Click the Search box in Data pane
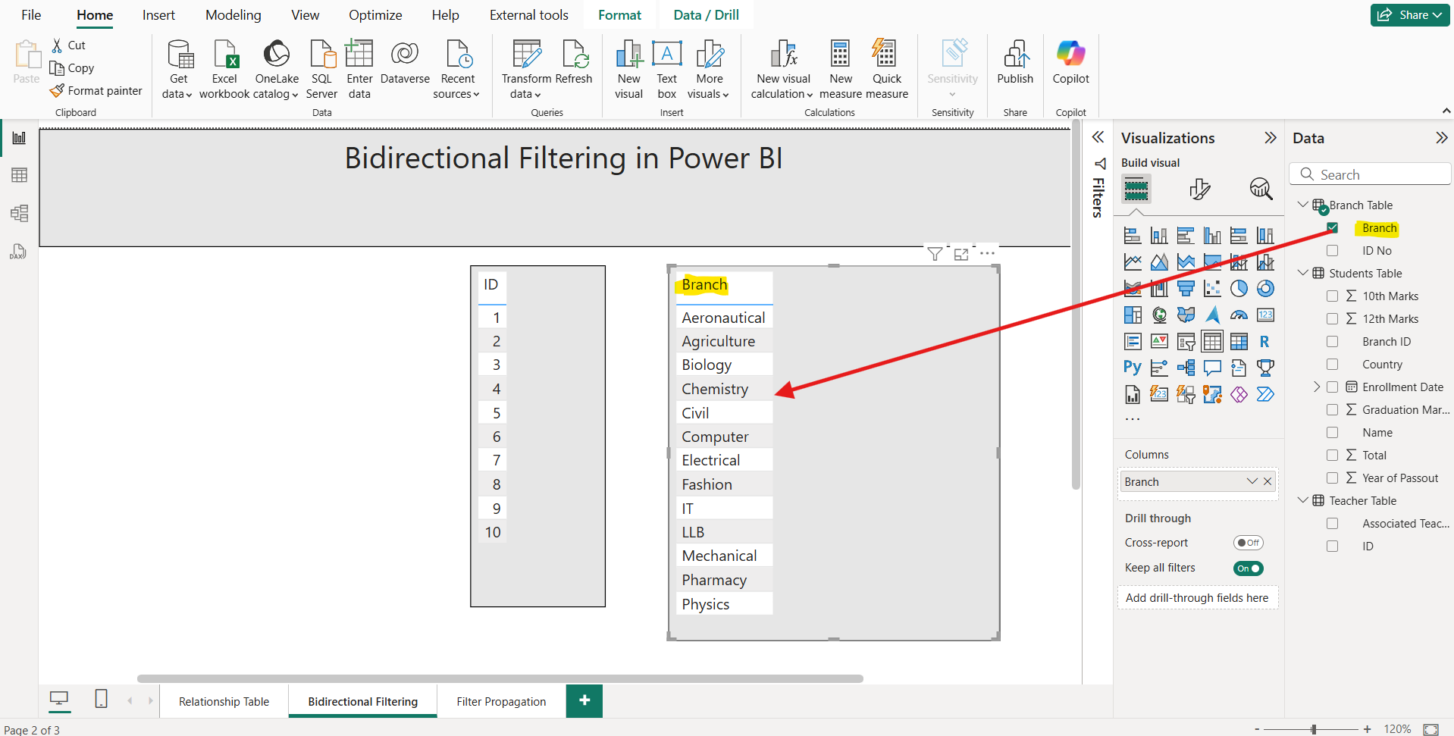This screenshot has height=736, width=1454. tap(1370, 174)
